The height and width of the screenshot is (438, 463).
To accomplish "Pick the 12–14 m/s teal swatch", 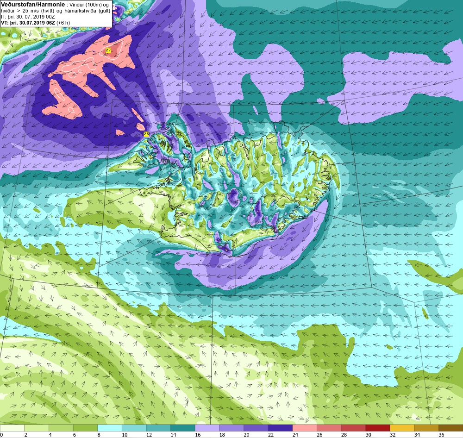I will coord(158,428).
